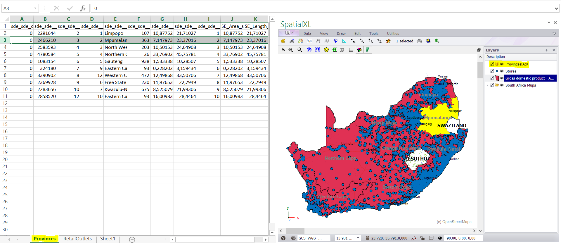Open the View menu in SpatialXL

coord(324,34)
